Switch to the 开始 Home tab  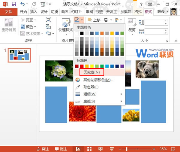click(23, 12)
